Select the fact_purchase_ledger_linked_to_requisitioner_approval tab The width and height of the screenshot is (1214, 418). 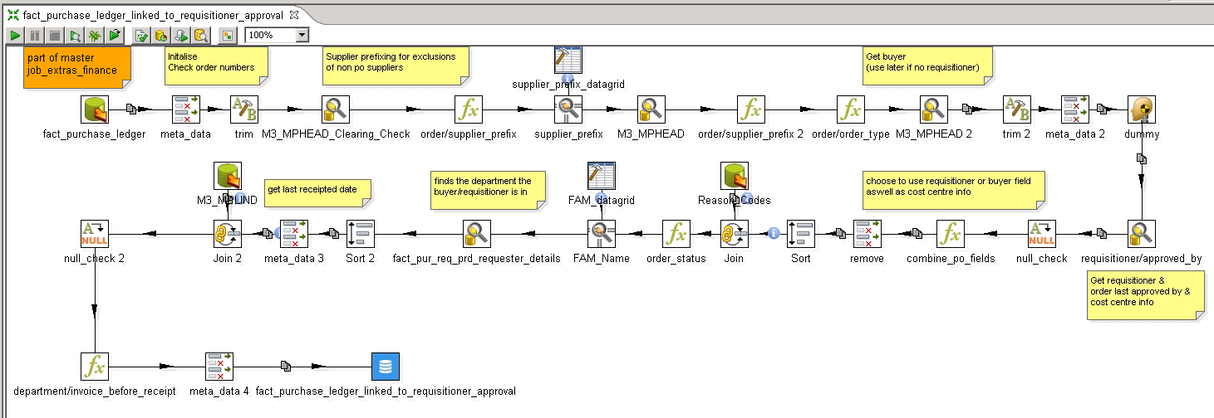[151, 16]
